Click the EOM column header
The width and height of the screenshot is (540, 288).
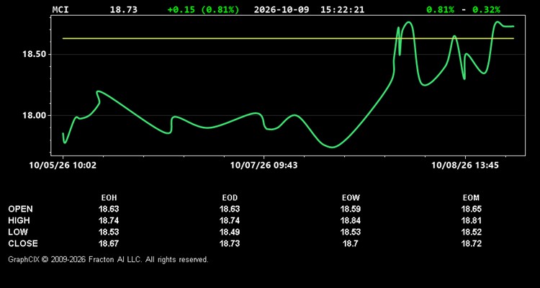(x=471, y=198)
